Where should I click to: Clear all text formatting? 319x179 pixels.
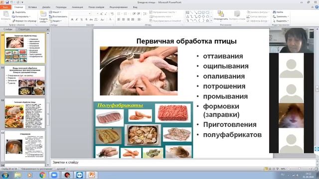click(112, 13)
